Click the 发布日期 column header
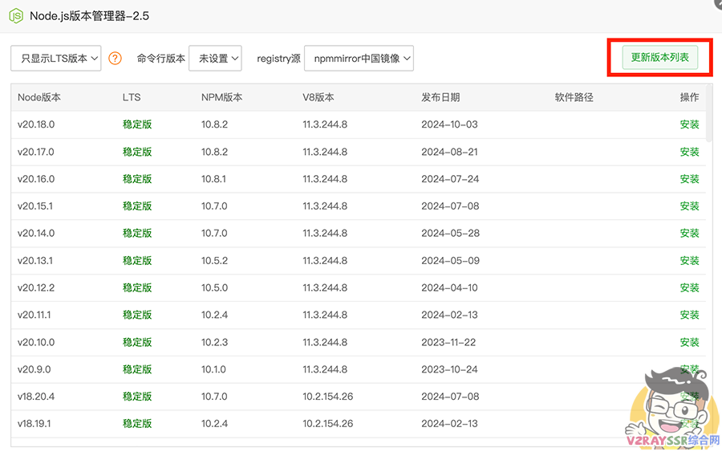The height and width of the screenshot is (452, 722). [440, 97]
